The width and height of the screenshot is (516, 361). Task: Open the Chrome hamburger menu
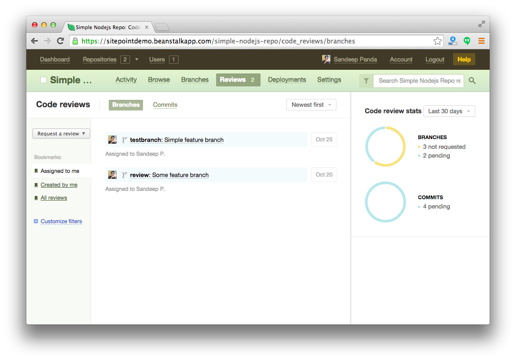pos(481,41)
